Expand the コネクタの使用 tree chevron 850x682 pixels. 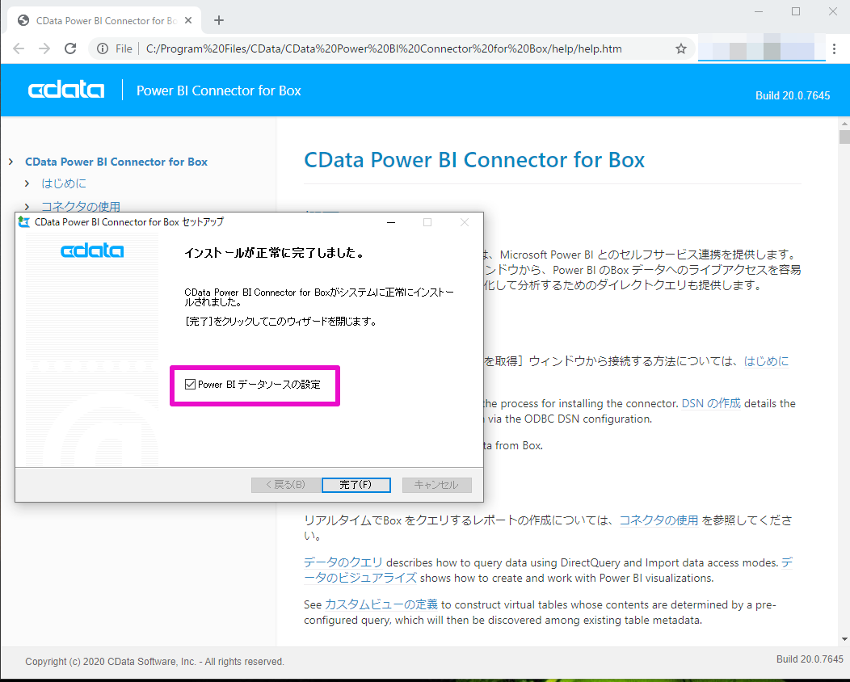[27, 207]
